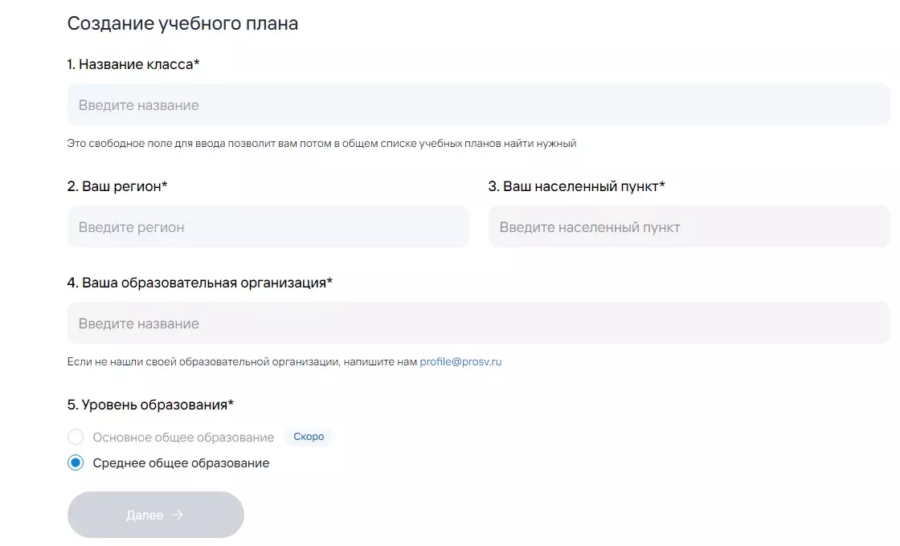The image size is (900, 546).
Task: Click the hint text below the class name field
Action: click(321, 144)
